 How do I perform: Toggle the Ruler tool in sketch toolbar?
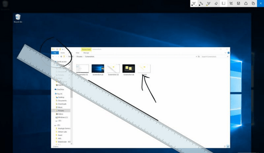click(x=223, y=4)
